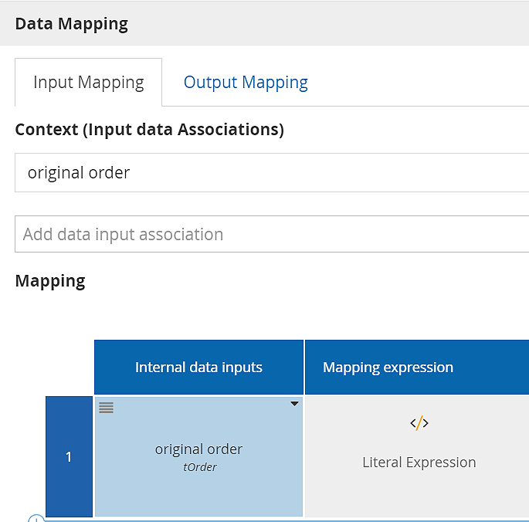Click the Internal data inputs column header

(x=198, y=368)
